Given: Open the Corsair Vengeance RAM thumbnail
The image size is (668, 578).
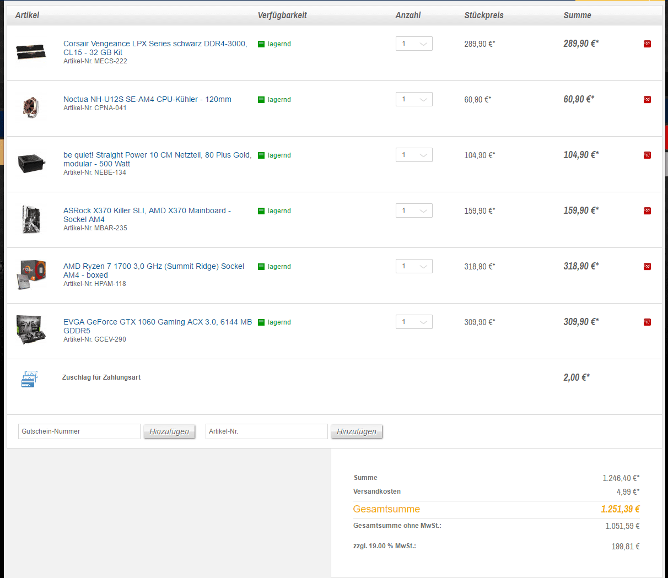Looking at the screenshot, I should (x=31, y=52).
